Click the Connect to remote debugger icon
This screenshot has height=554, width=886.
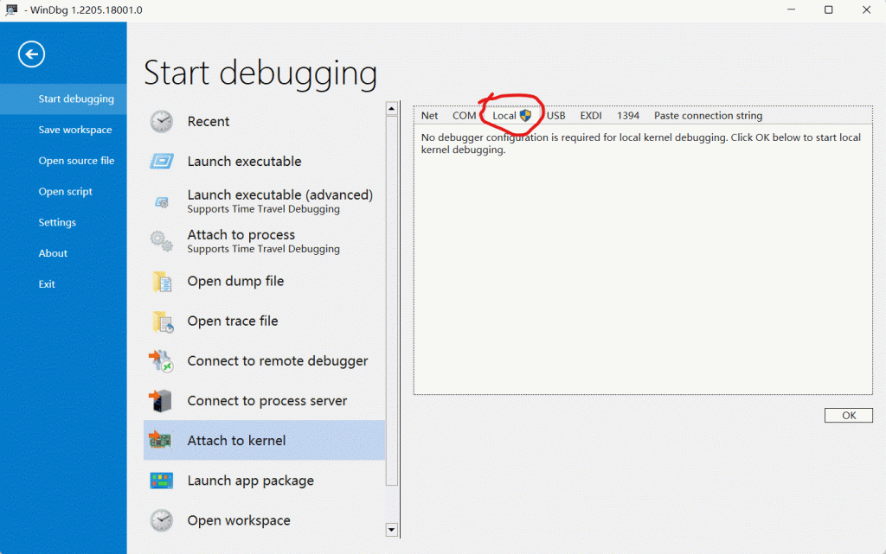coord(162,361)
